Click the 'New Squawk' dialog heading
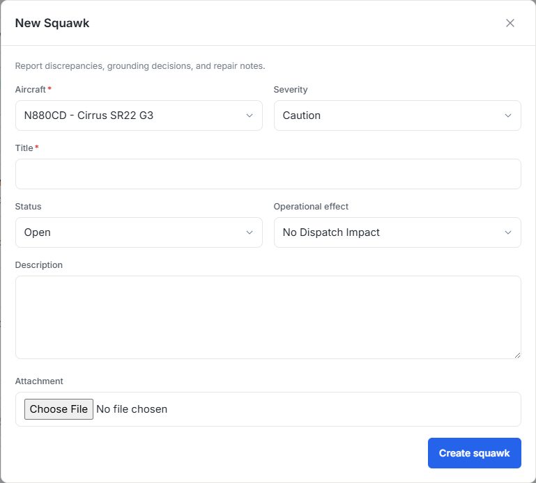 (x=52, y=23)
